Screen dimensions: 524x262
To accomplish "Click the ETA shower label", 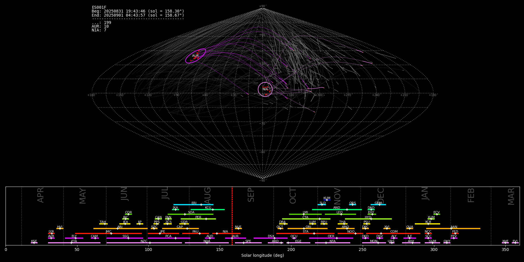I will click(x=74, y=241).
